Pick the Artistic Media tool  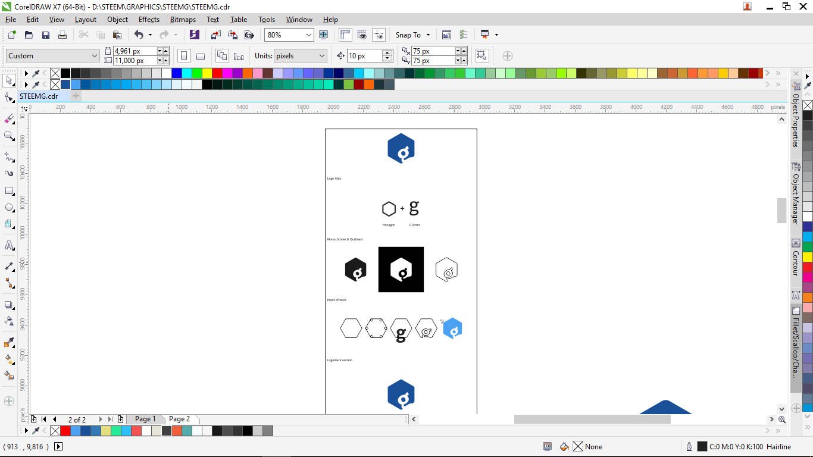(x=9, y=174)
